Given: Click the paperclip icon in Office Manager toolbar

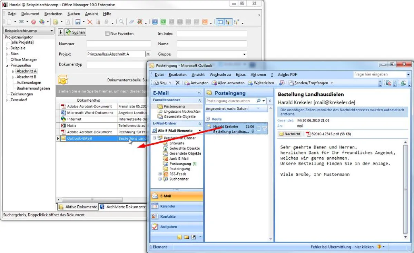Looking at the screenshot, I should click(131, 22).
